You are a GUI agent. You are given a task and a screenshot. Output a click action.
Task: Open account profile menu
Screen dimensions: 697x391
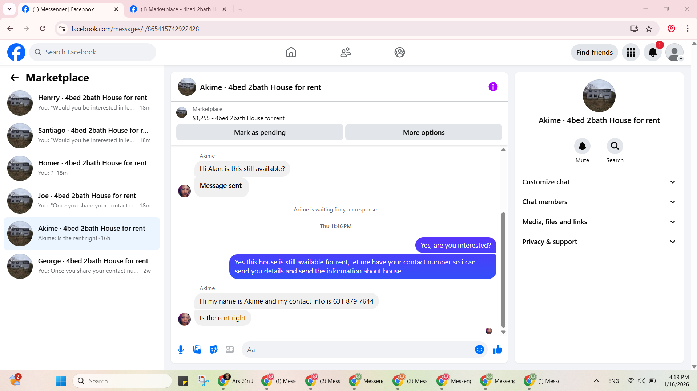click(x=674, y=52)
